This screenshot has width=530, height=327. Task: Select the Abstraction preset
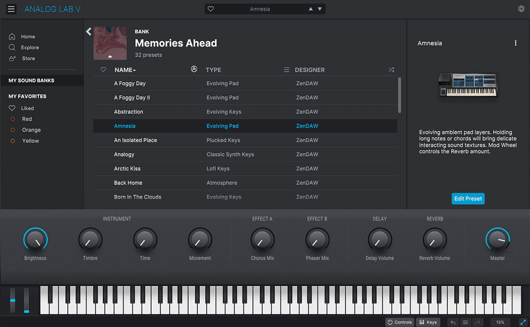pyautogui.click(x=245, y=112)
